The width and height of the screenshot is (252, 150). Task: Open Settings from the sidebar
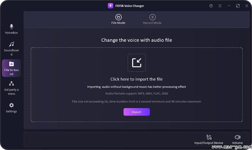[11, 108]
